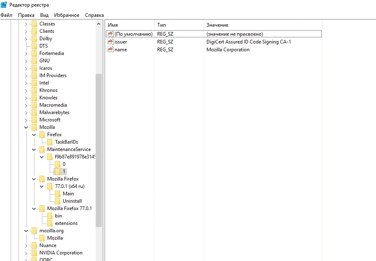
Task: Select the GNU folder icon
Action: [34, 61]
